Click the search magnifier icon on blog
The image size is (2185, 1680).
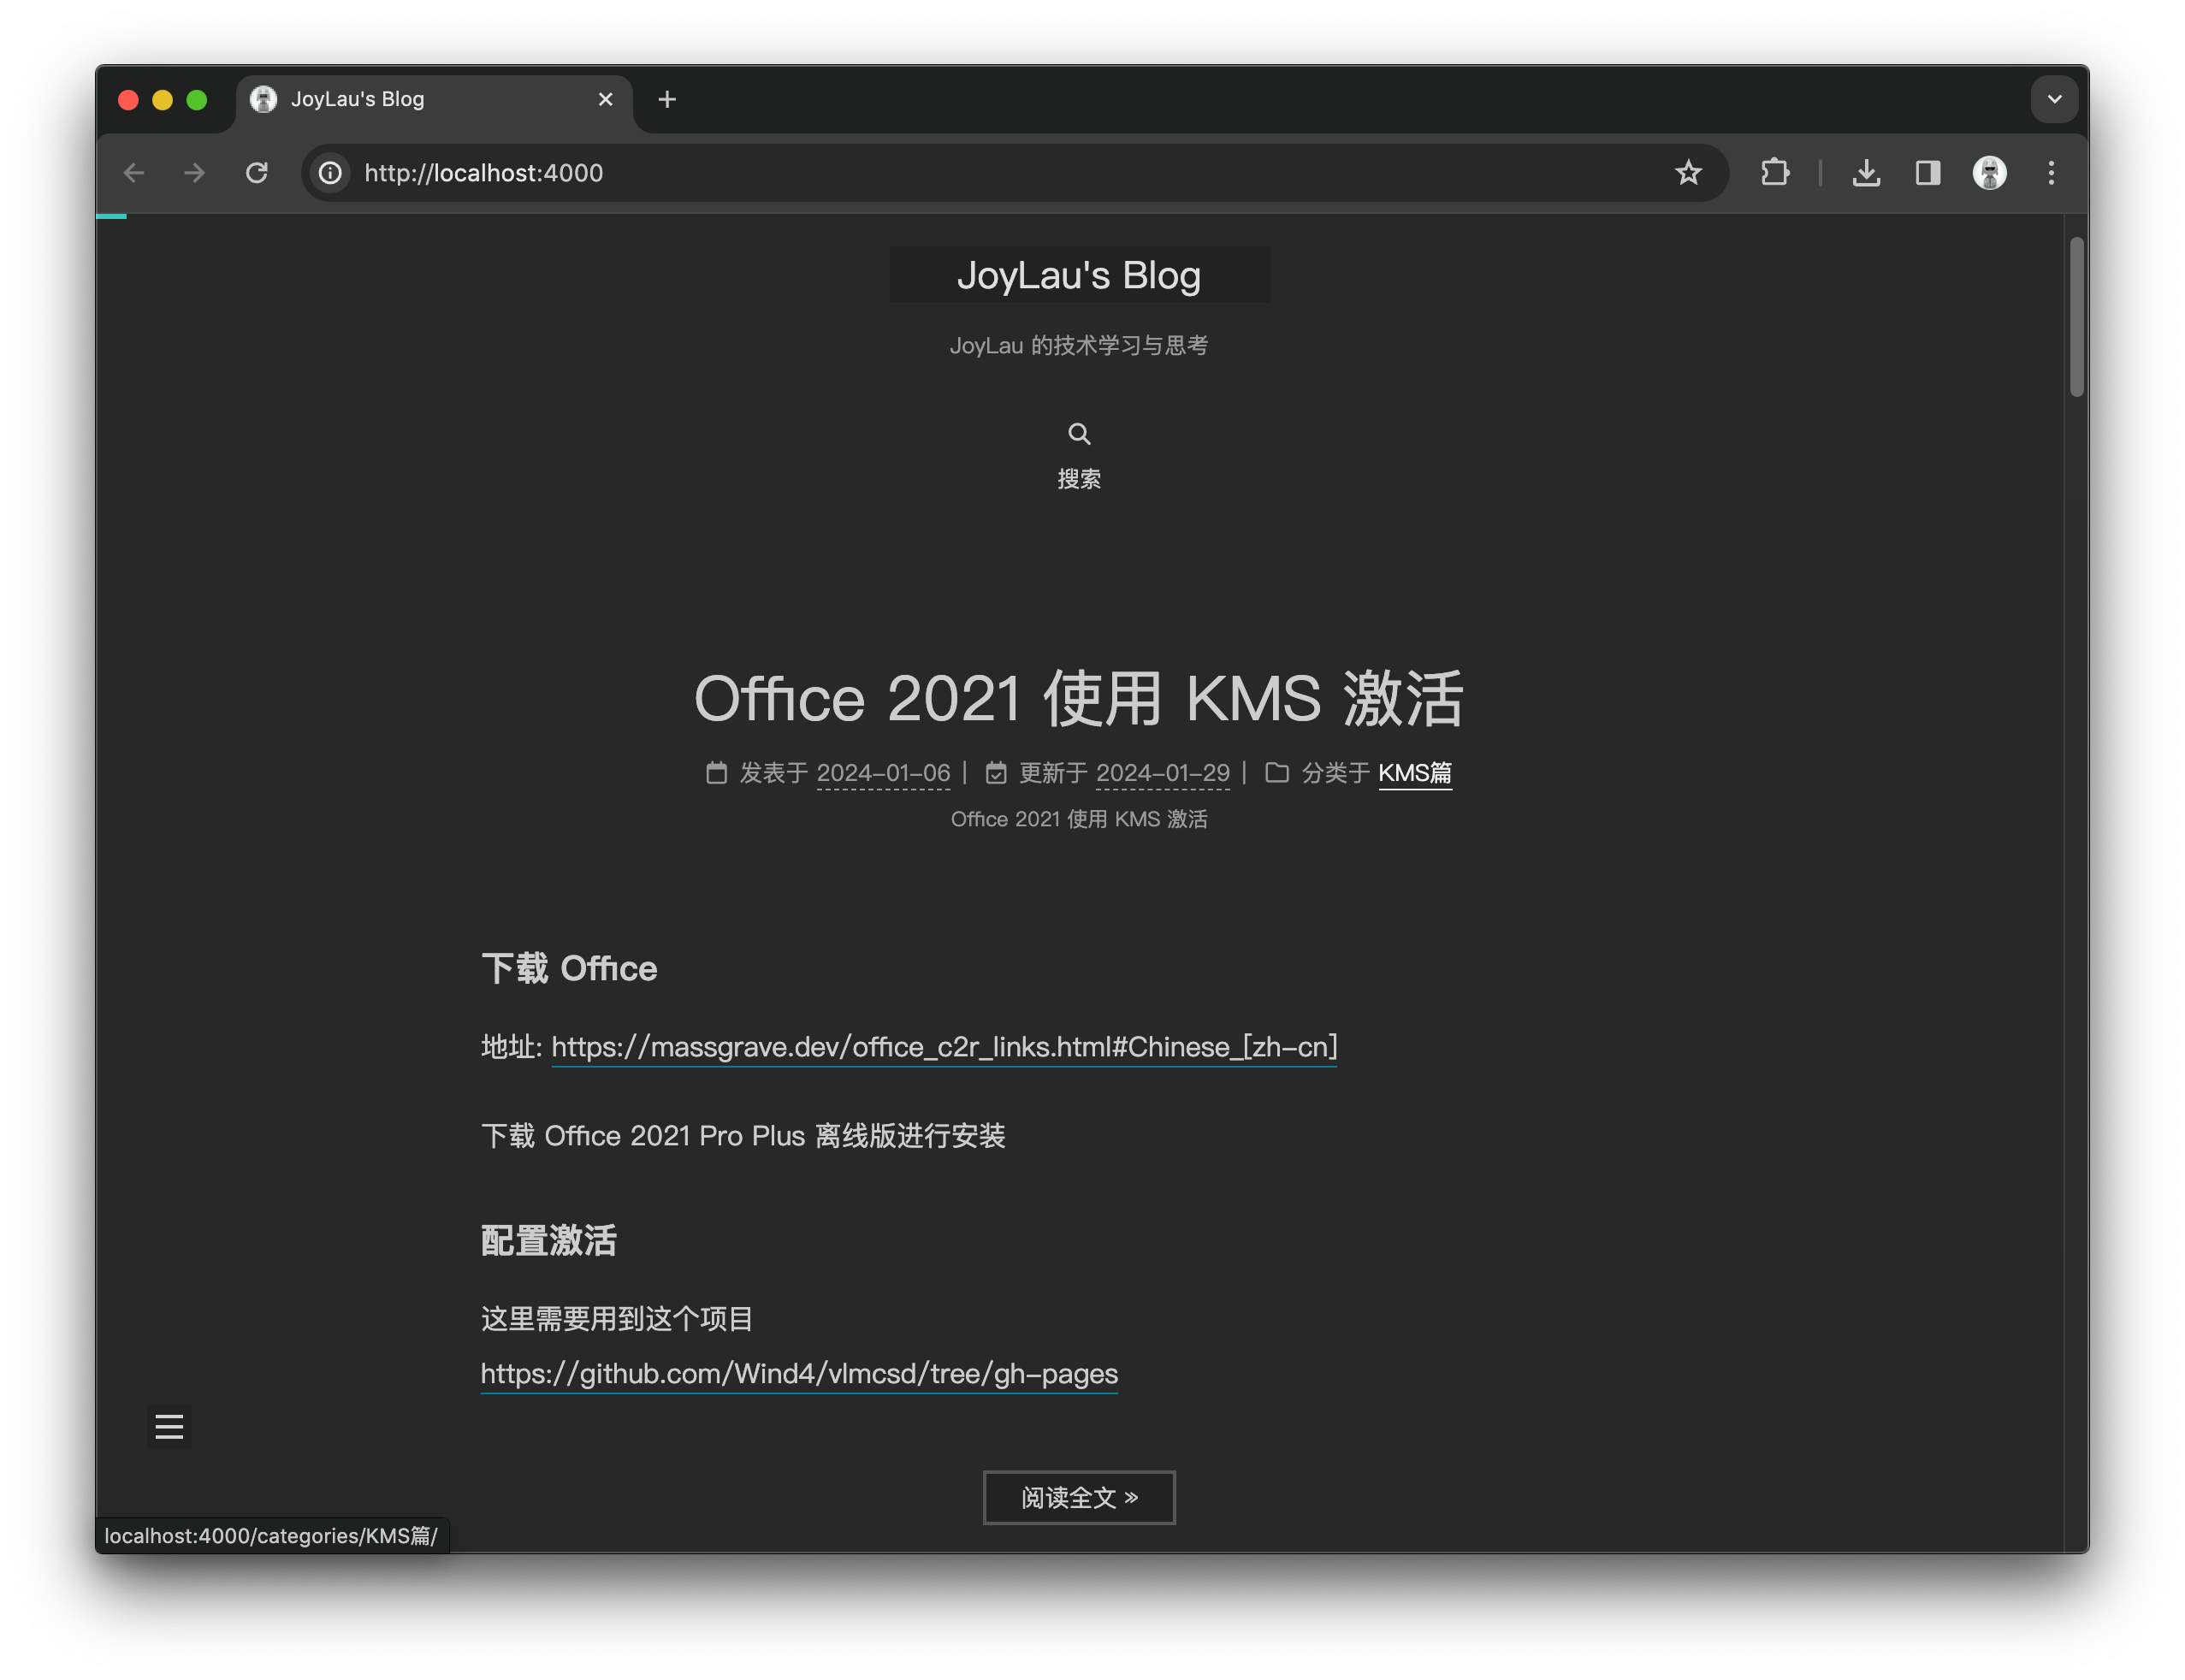1079,434
